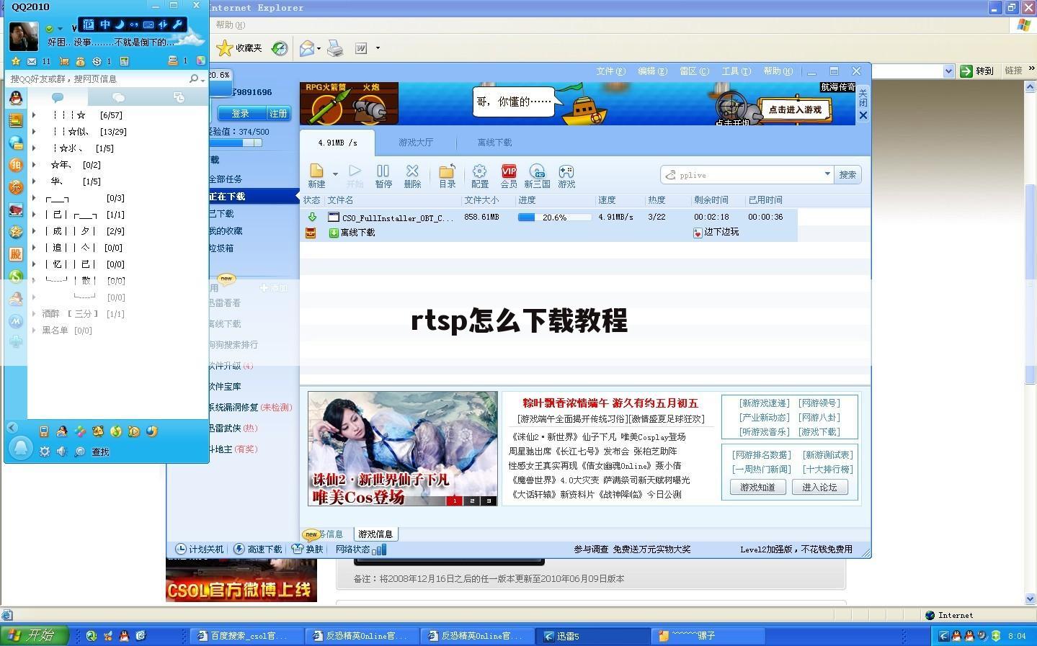Click the 拍 orange icon in QQ sidebar
1037x646 pixels.
coord(16,165)
